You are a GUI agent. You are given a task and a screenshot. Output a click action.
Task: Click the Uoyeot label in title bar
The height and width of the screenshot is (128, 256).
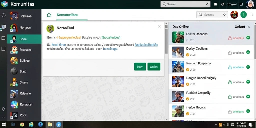point(232,4)
